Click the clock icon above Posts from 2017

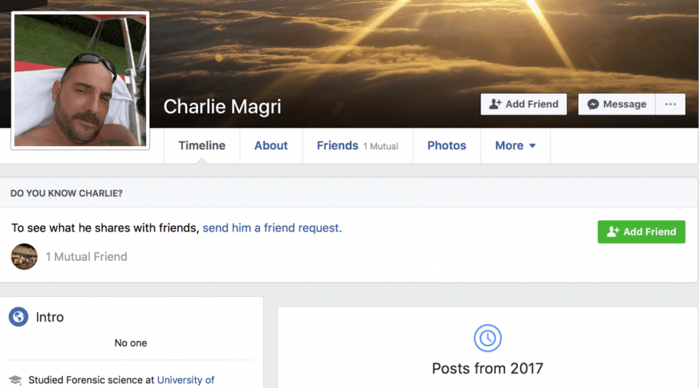(x=487, y=338)
